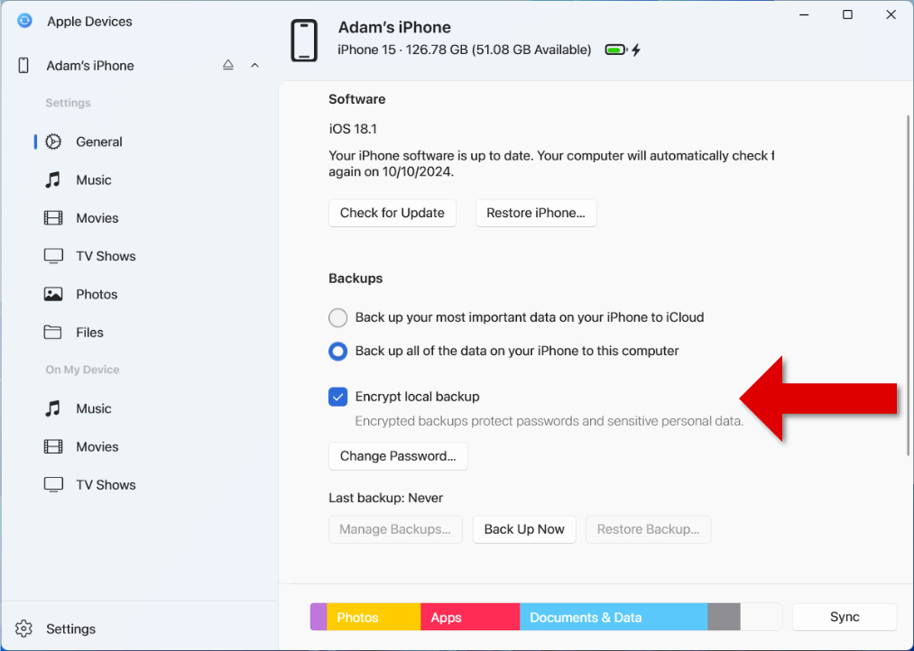Minimize the Apple Devices window
Viewport: 914px width, 651px height.
[x=805, y=14]
